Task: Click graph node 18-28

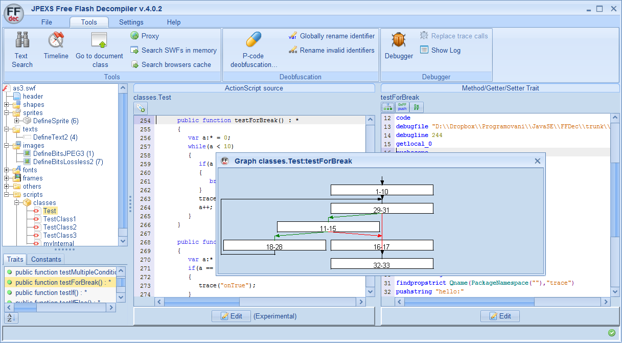Action: click(x=274, y=245)
